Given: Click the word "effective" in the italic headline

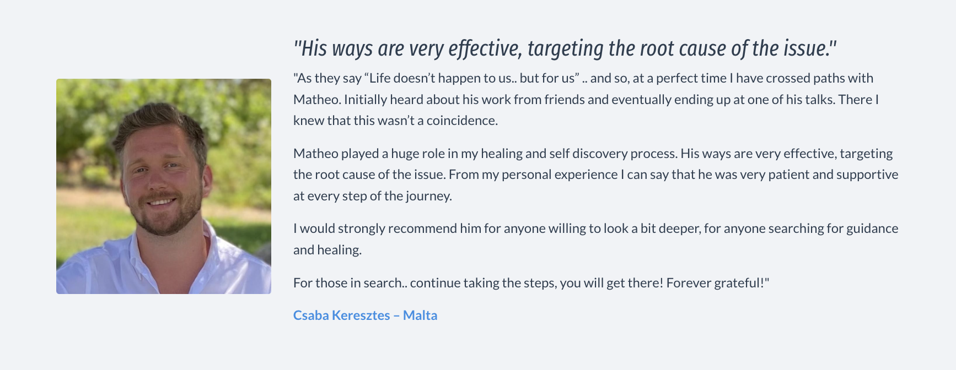Looking at the screenshot, I should tap(484, 48).
